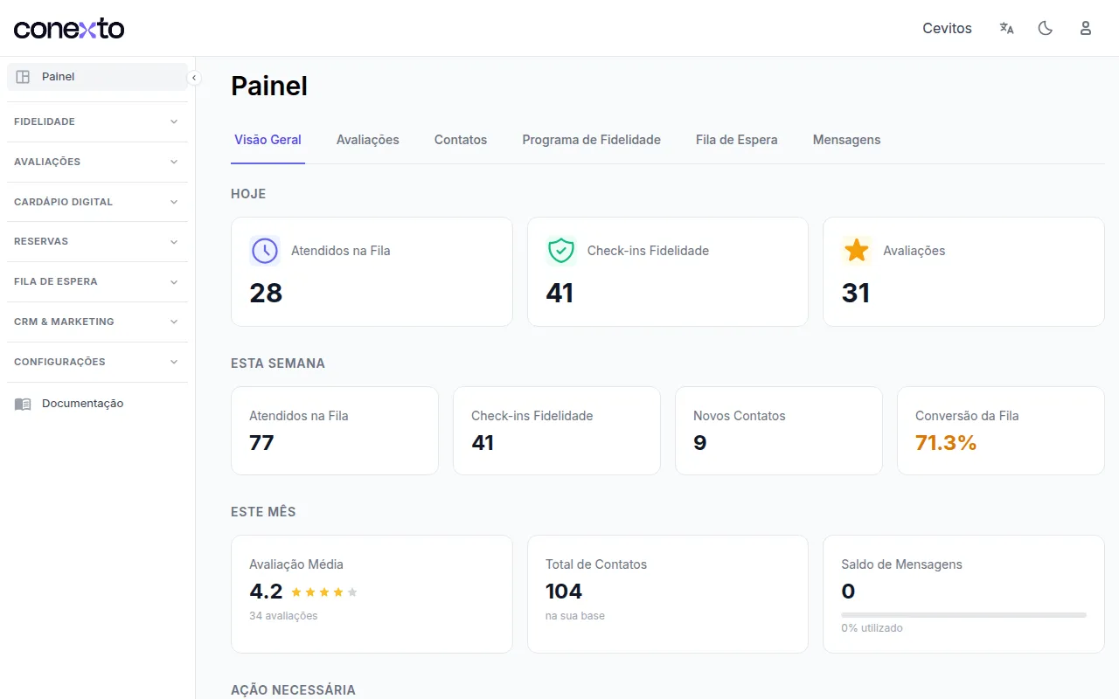Open the Contatos tab

pos(461,140)
